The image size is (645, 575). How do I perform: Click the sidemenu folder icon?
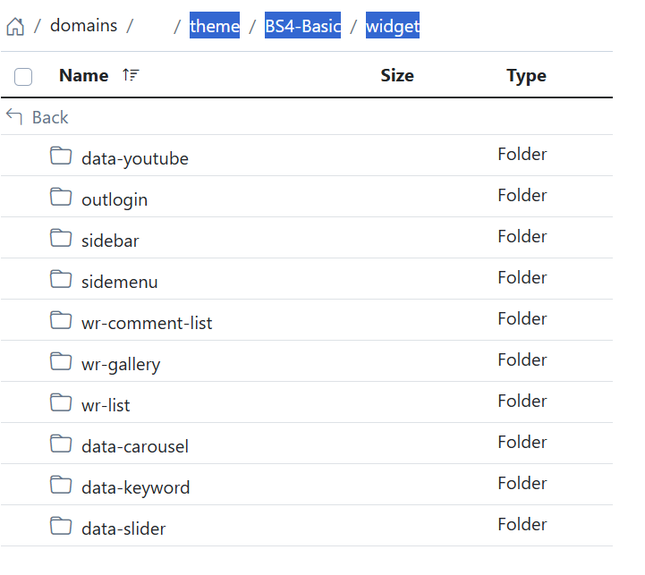61,280
